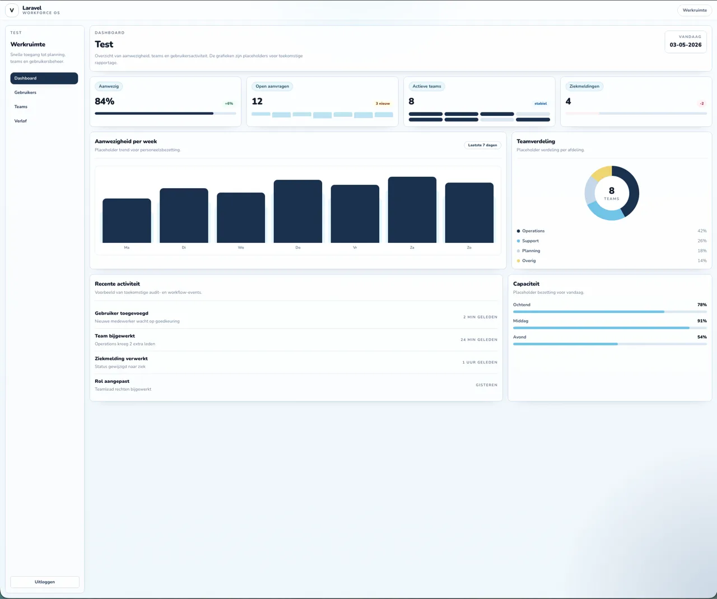The image size is (717, 599).
Task: Click the Ochtend capacity bar
Action: tap(610, 312)
